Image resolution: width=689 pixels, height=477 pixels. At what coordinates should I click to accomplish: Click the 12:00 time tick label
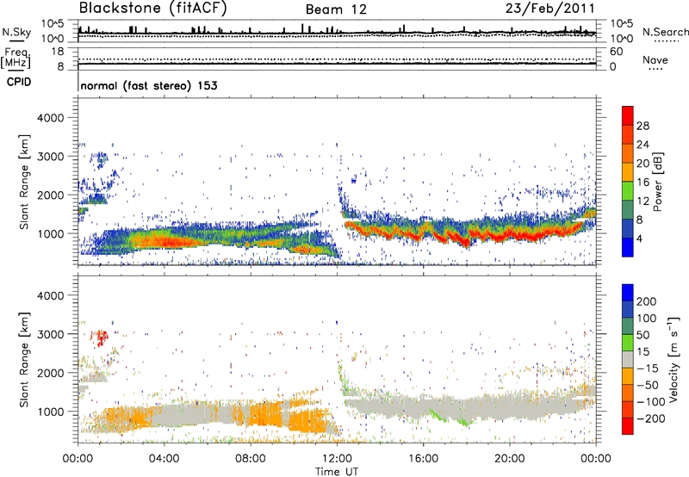coord(337,459)
